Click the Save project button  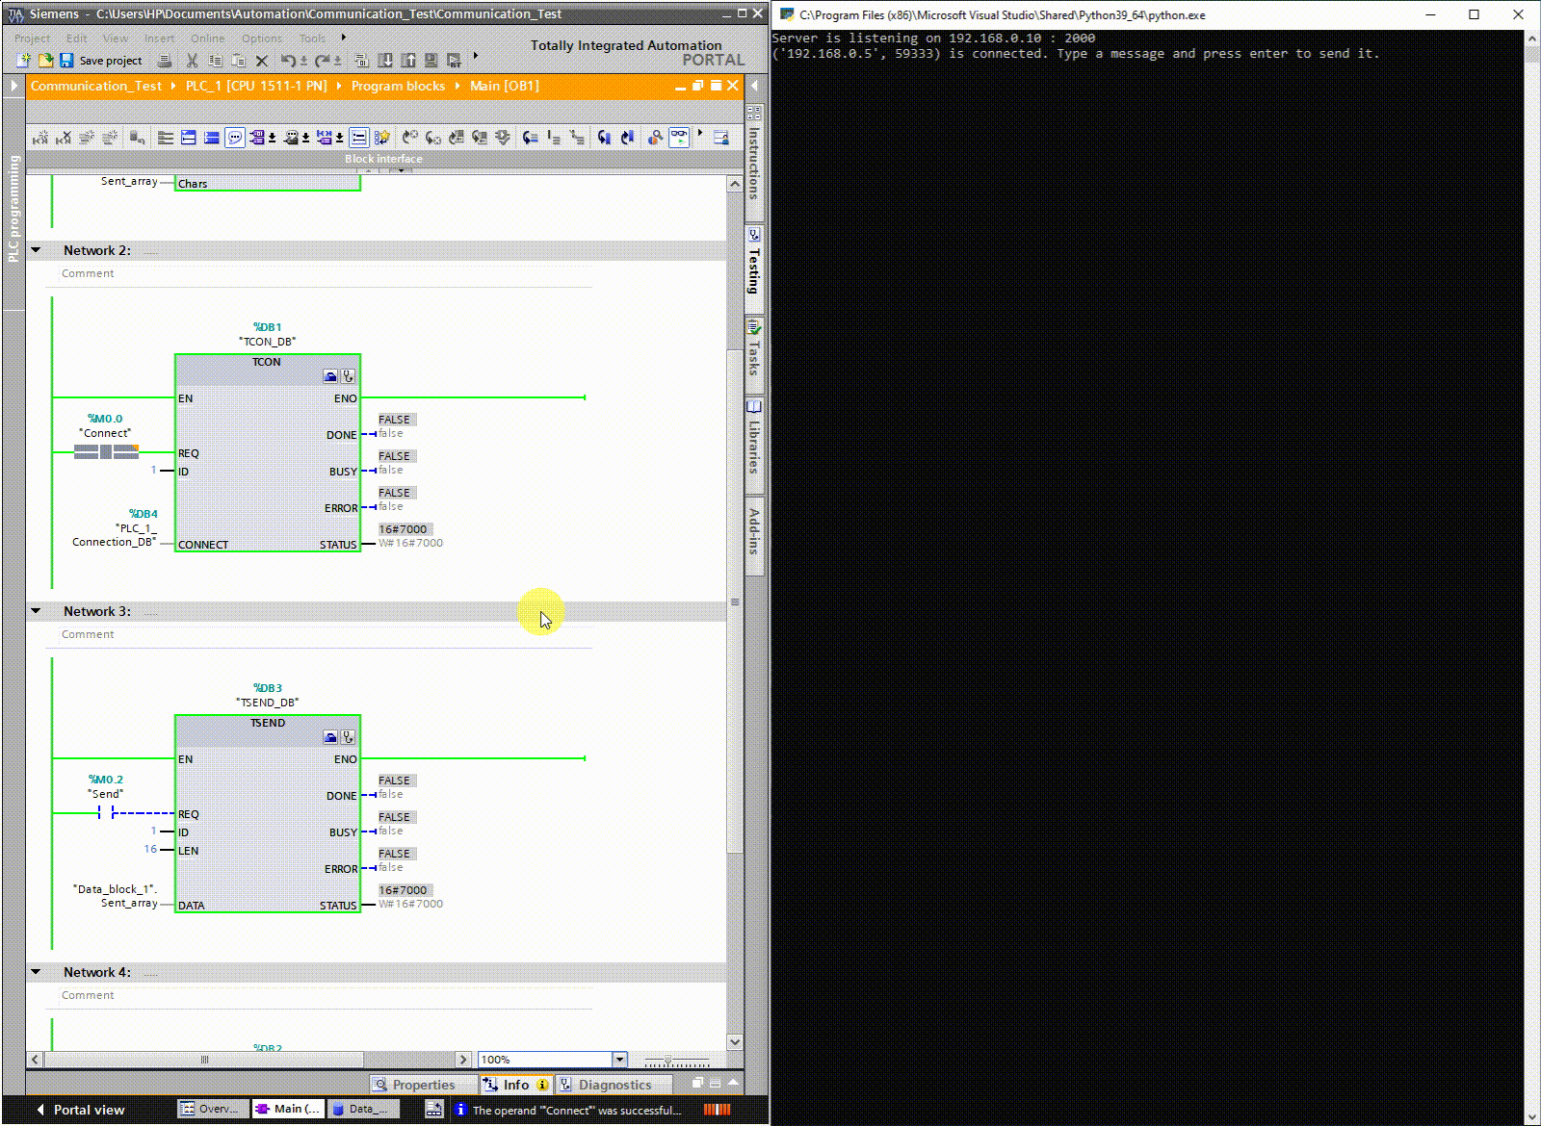pos(103,60)
